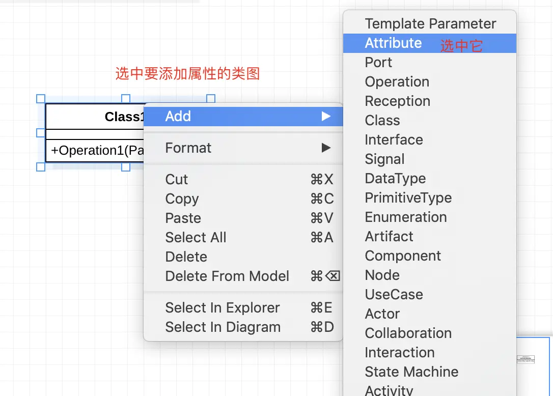Add an Interface element

[394, 140]
